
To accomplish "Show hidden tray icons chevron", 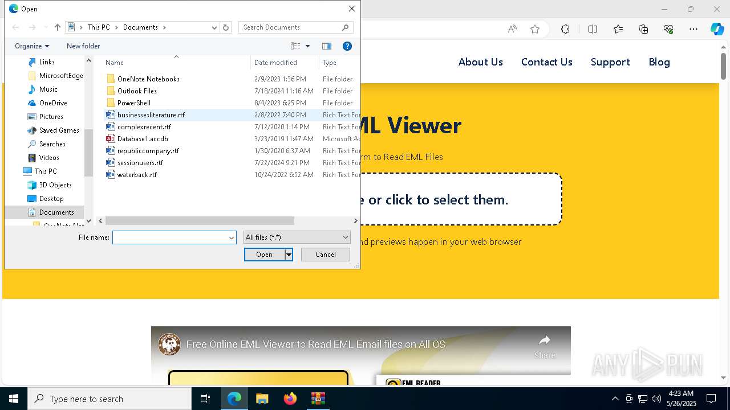I will [x=615, y=399].
